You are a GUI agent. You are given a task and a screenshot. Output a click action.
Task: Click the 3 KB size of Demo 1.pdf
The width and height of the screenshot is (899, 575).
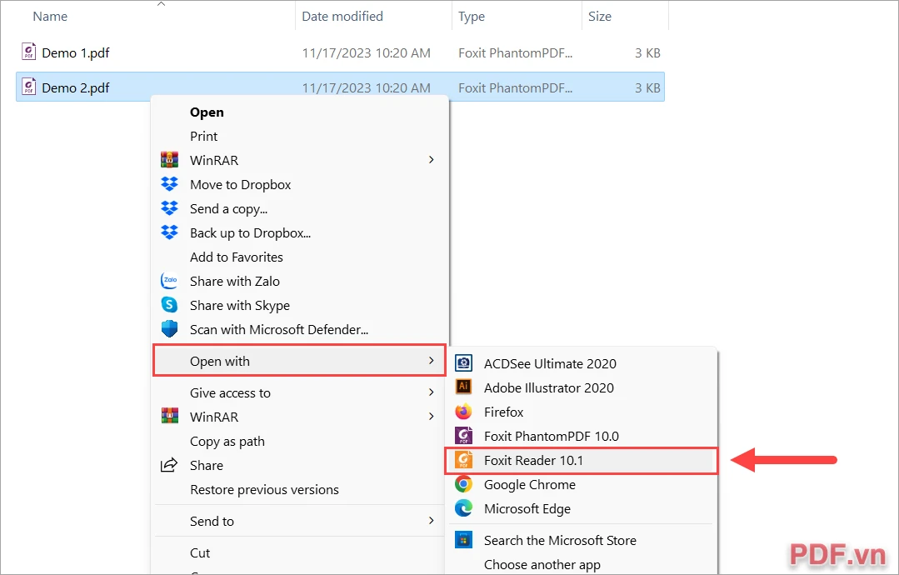(647, 52)
